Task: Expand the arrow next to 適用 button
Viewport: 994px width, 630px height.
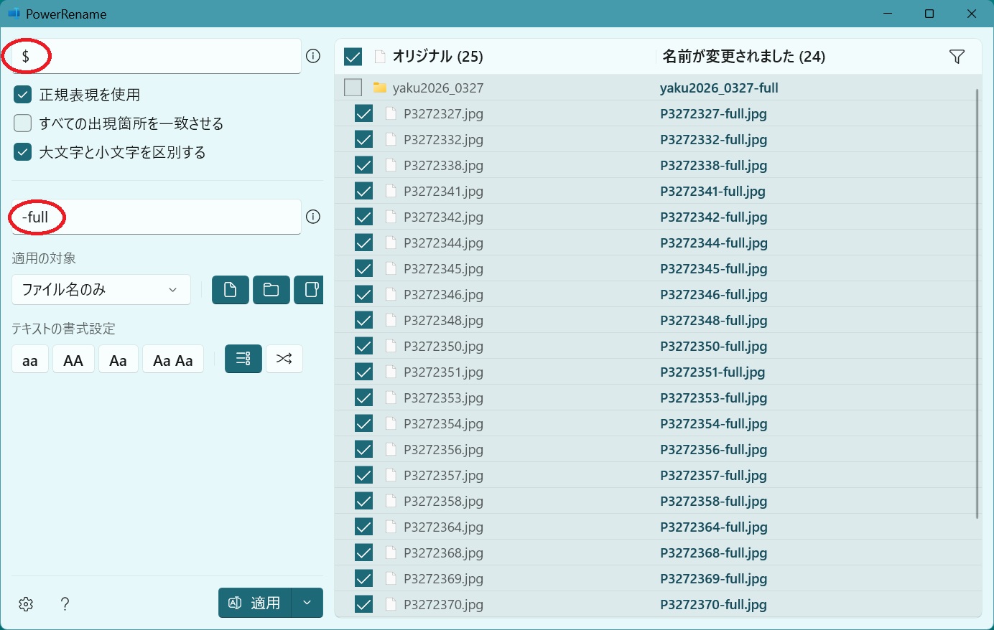Action: tap(307, 603)
